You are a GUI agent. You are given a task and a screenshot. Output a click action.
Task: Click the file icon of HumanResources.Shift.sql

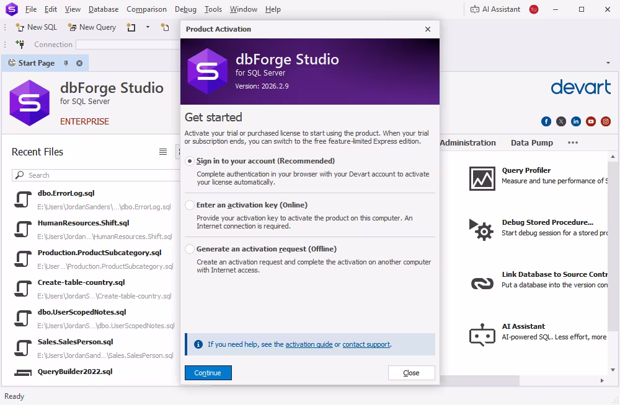coord(23,229)
